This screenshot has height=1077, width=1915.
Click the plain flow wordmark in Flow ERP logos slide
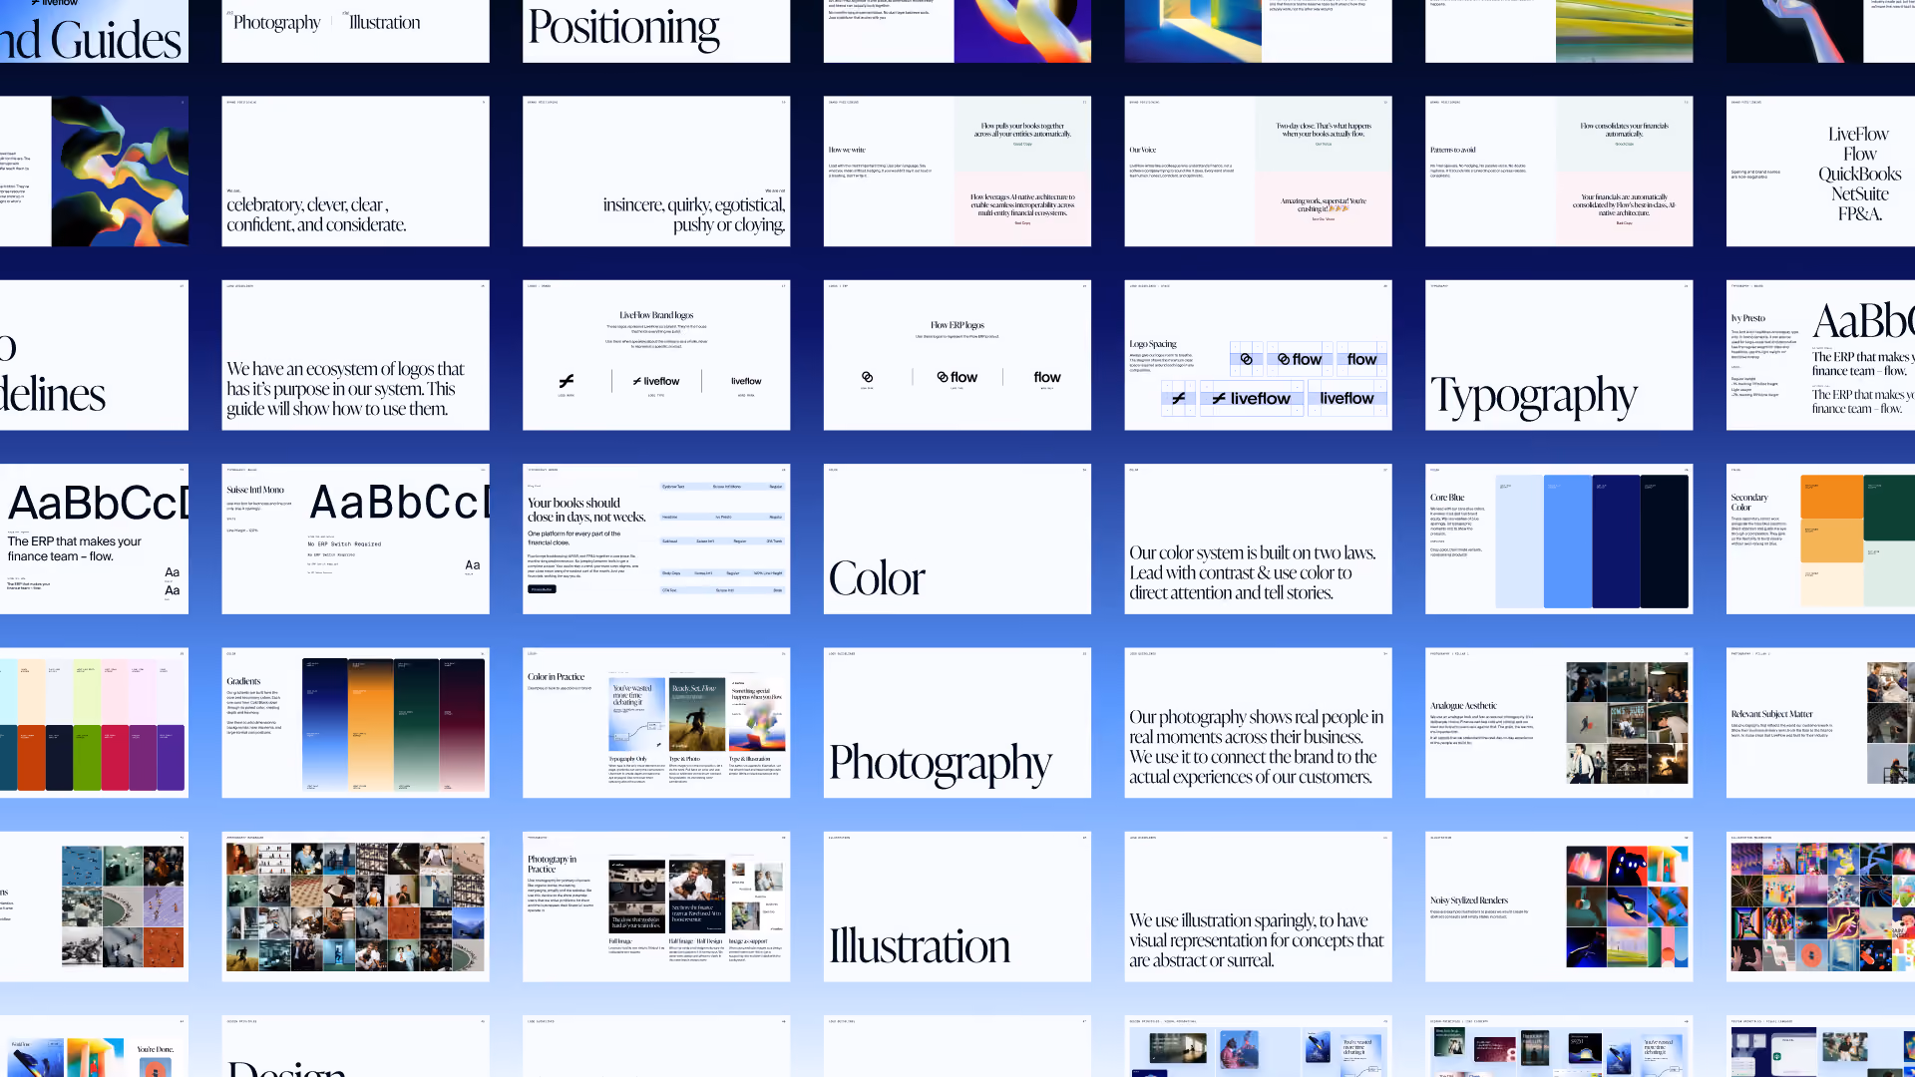1047,377
